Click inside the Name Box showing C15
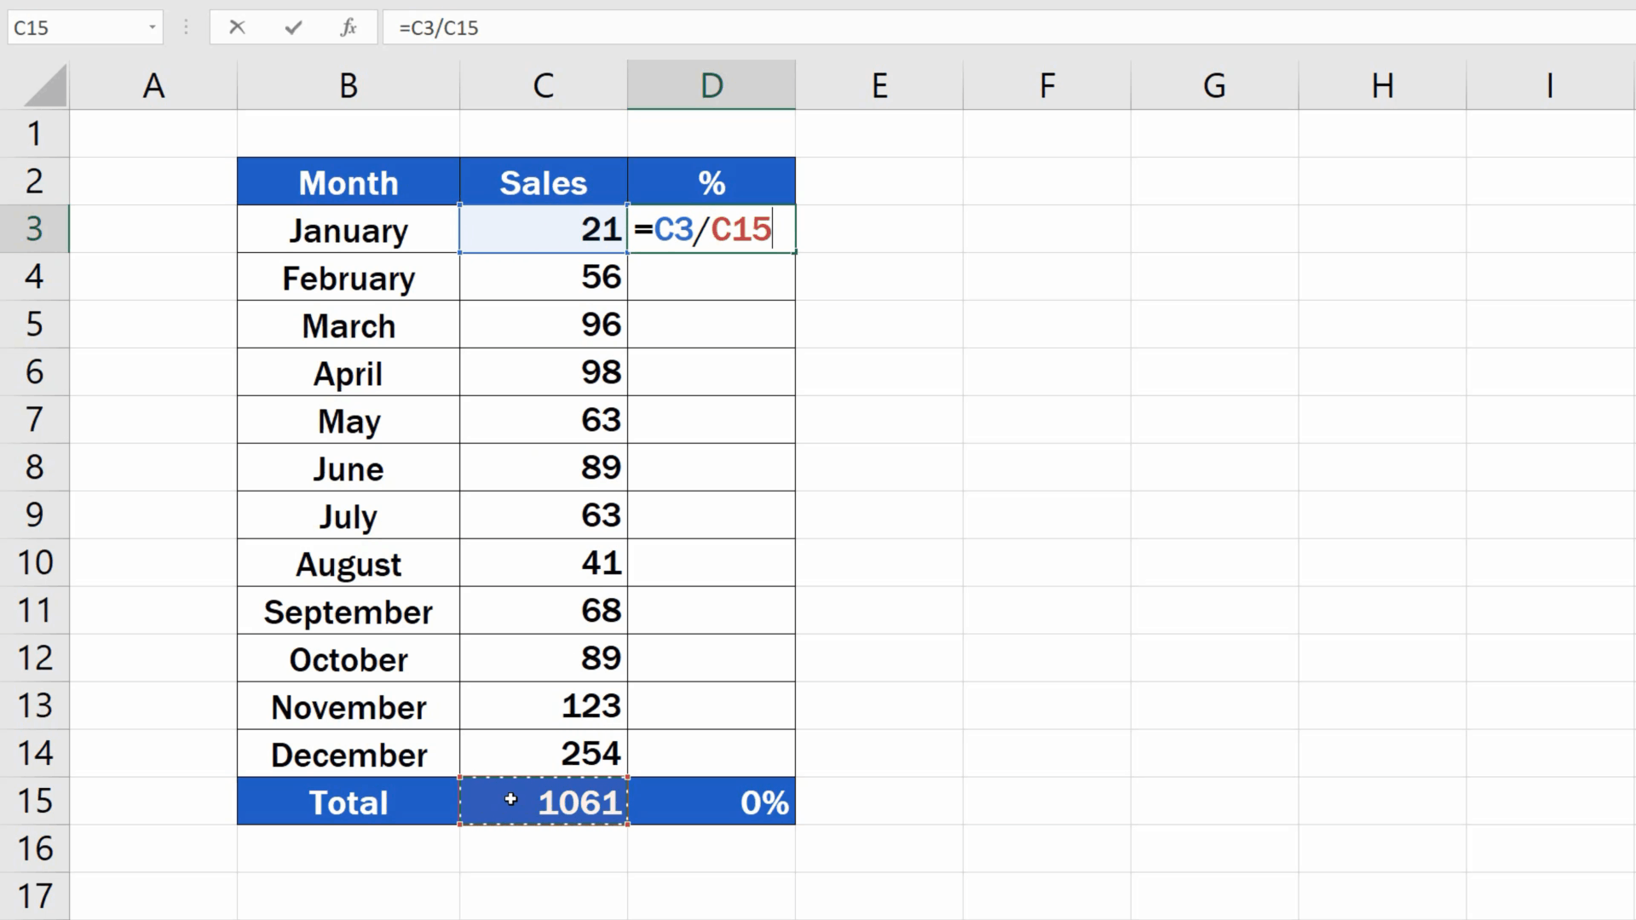The width and height of the screenshot is (1636, 920). (72, 27)
